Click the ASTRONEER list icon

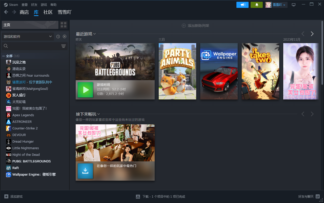(9, 122)
